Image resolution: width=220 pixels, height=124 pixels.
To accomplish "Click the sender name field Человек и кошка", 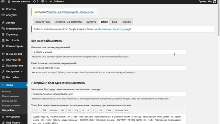I will [x=109, y=52].
